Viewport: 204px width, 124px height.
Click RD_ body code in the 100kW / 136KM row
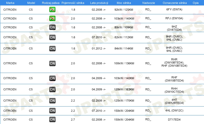pos(148,63)
